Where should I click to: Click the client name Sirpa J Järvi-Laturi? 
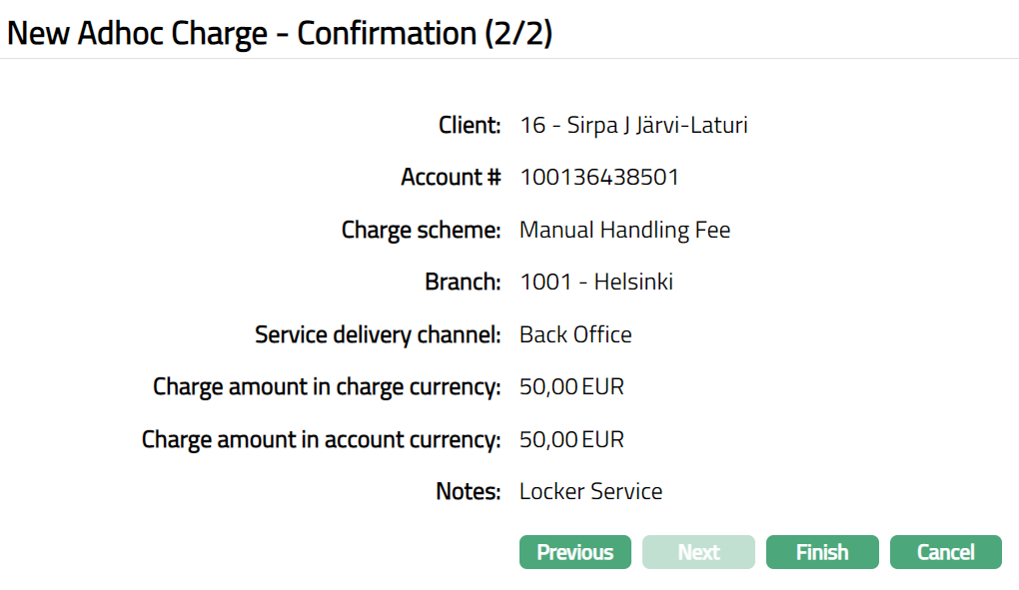click(633, 125)
